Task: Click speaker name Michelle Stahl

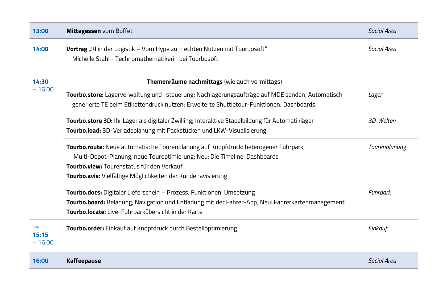Action: 90,59
